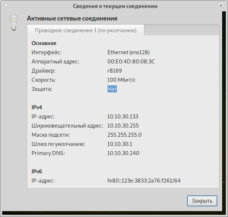Image resolution: width=228 pixels, height=217 pixels.
Task: Click the default gateway value 10.10.30.1
Action: point(119,144)
